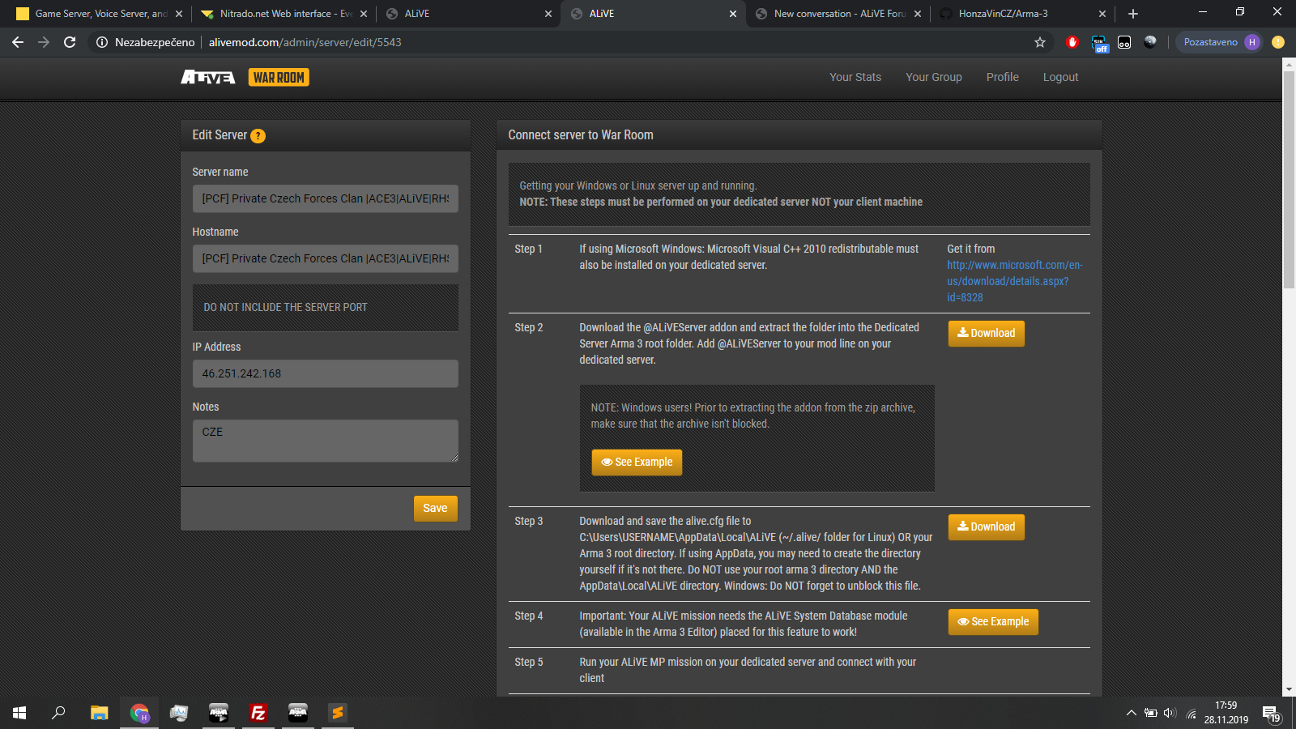The height and width of the screenshot is (729, 1296).
Task: Close the Game Server, Voice Server tab
Action: (x=179, y=14)
